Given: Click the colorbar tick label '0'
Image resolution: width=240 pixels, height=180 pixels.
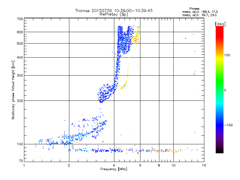Looking at the screenshot, I should point(225,90).
